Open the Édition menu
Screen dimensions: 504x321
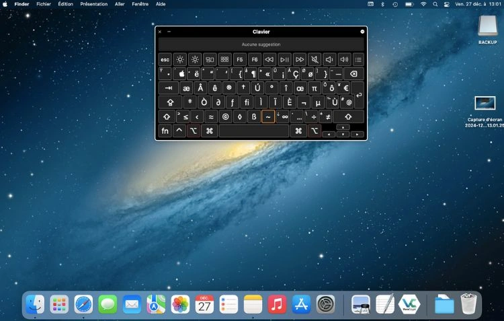[x=66, y=4]
